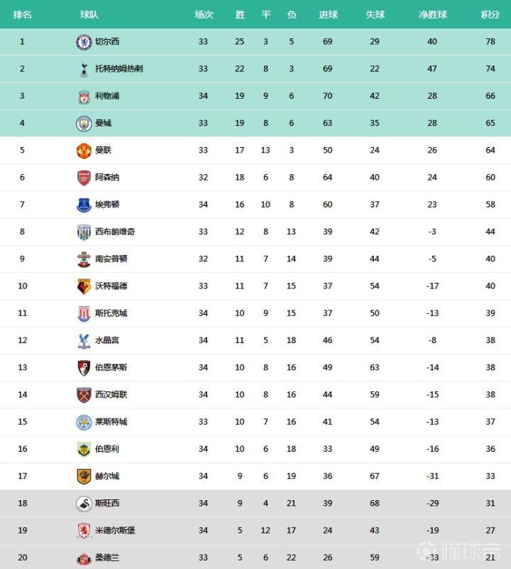Image resolution: width=511 pixels, height=569 pixels.
Task: Click the 净胜球 goal difference header
Action: [432, 14]
